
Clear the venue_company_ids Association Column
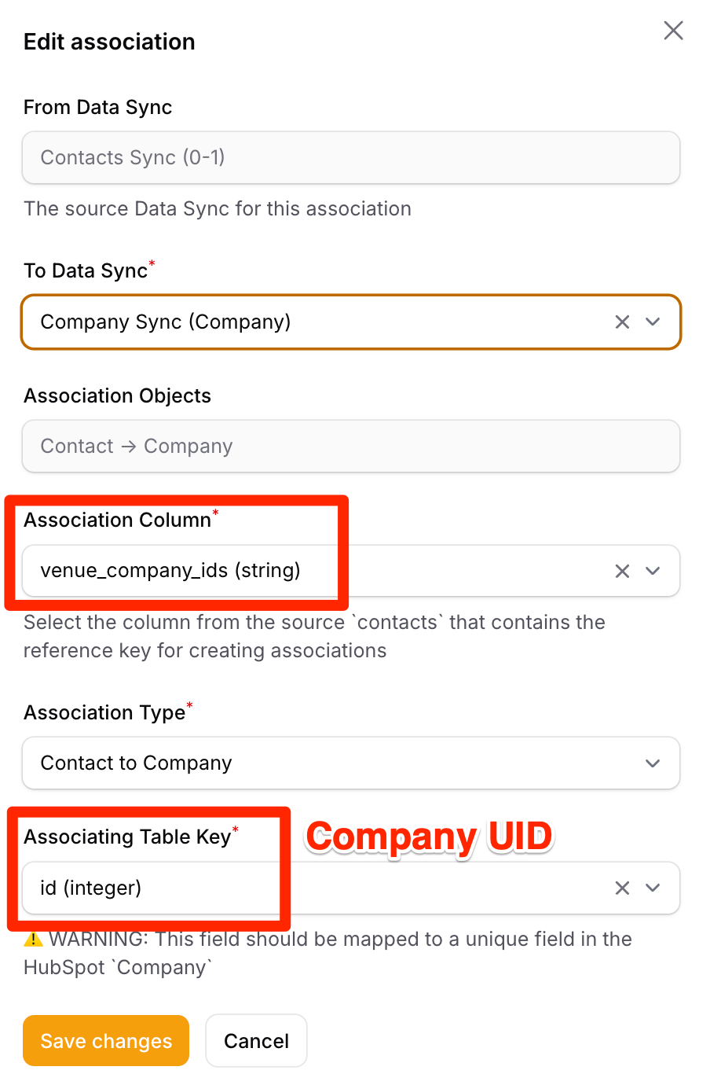tap(622, 571)
